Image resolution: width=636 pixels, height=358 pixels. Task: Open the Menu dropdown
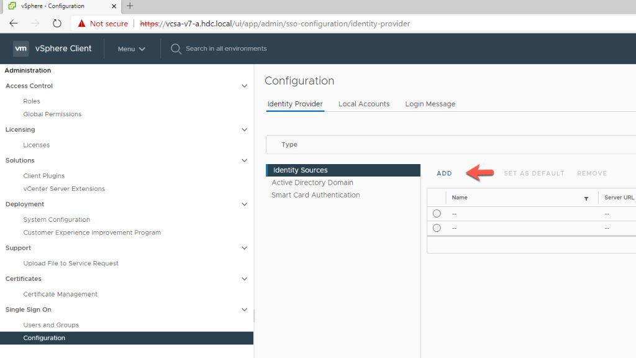click(132, 48)
